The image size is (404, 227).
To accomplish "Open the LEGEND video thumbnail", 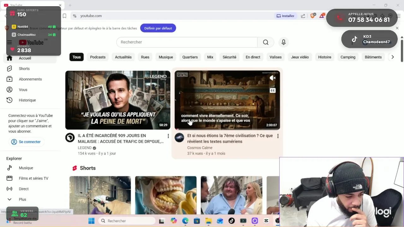I will 118,100.
